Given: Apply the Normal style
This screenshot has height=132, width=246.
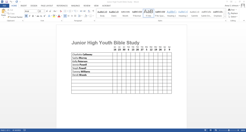Looking at the screenshot, I should click(x=137, y=14).
